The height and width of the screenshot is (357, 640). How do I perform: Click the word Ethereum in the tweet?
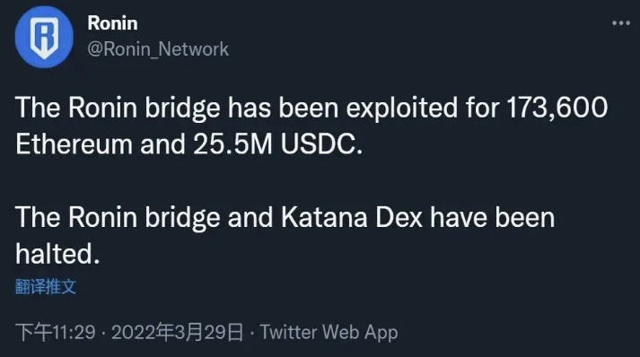pyautogui.click(x=74, y=144)
